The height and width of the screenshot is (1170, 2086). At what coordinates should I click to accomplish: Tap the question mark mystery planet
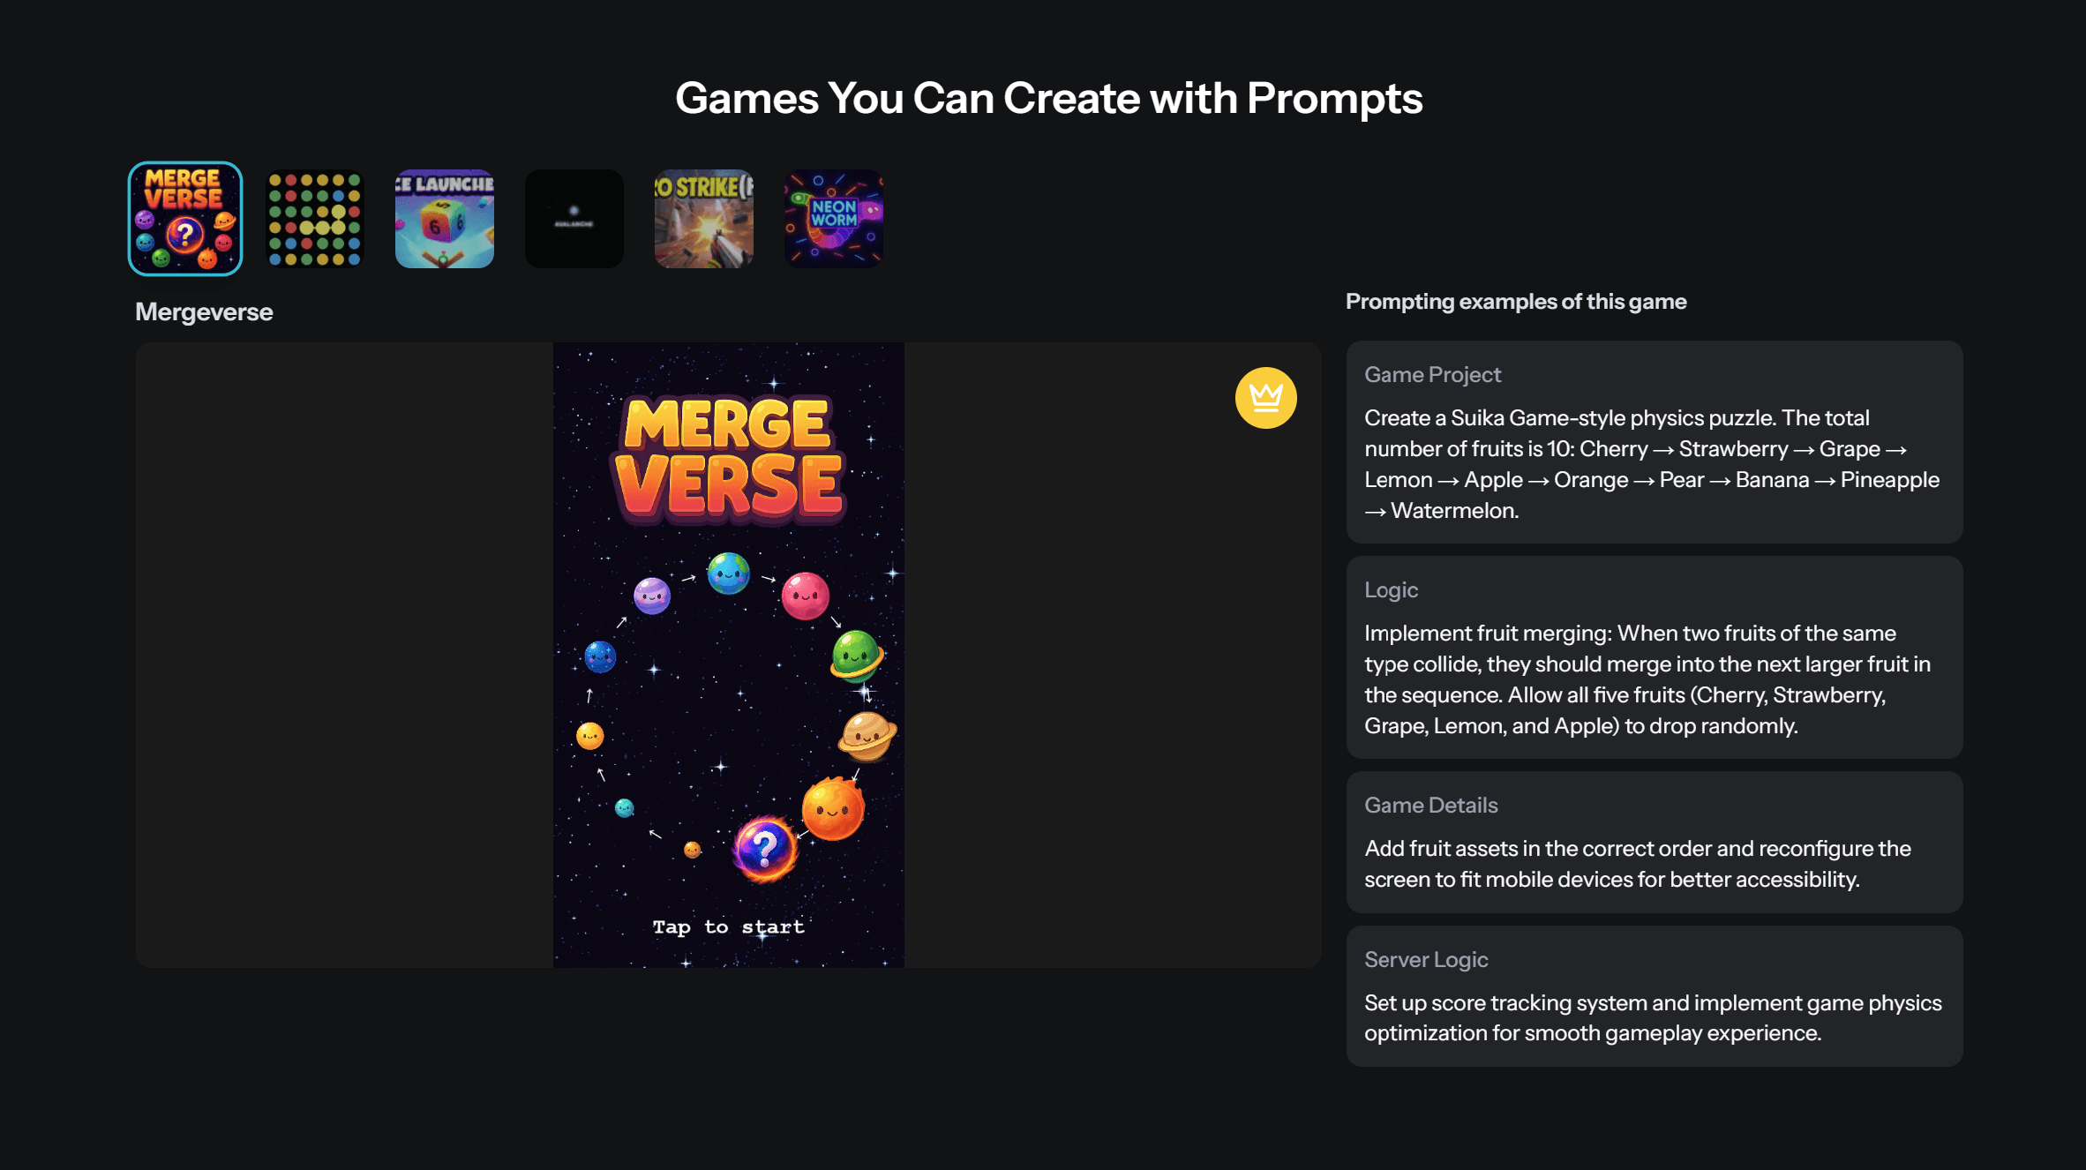point(765,848)
